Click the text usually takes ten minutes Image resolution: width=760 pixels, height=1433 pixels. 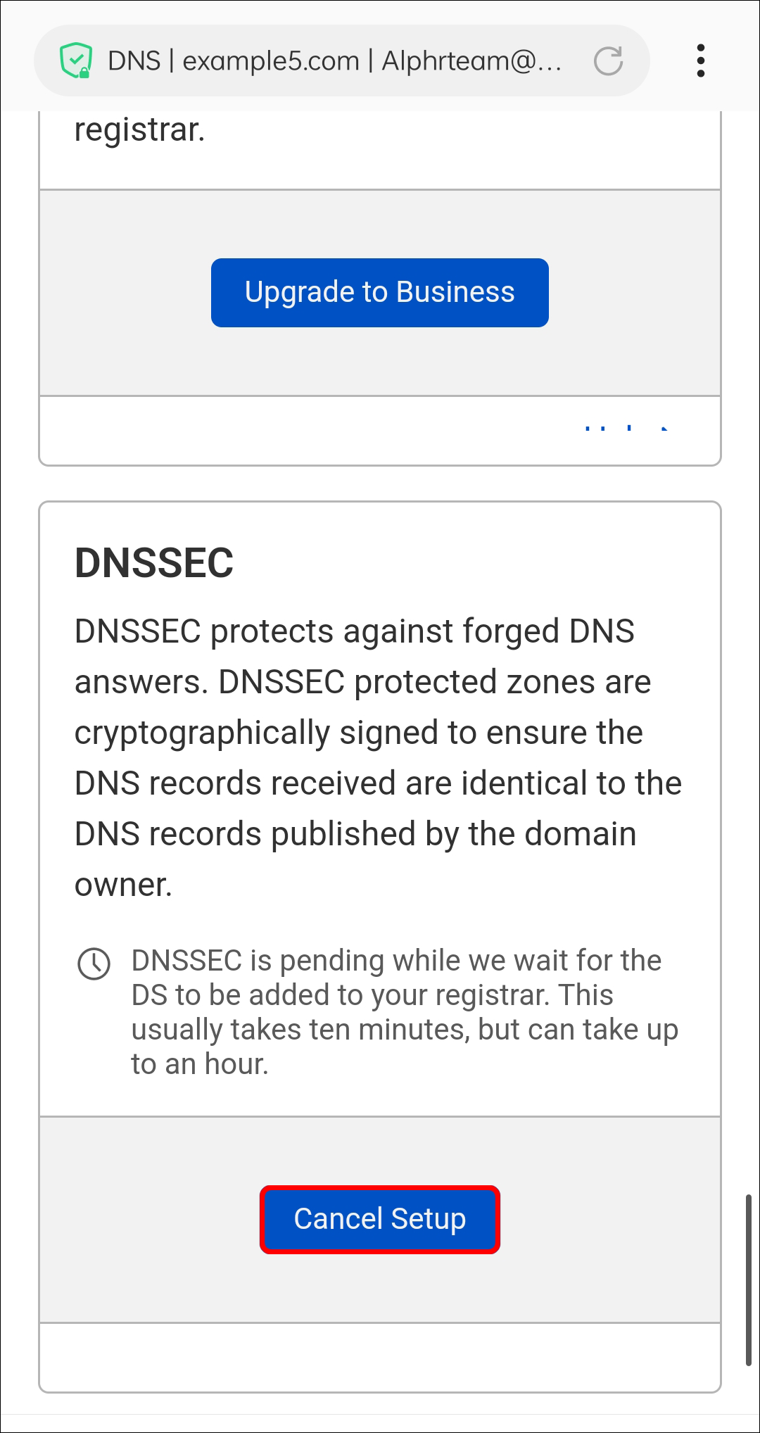click(x=300, y=1030)
